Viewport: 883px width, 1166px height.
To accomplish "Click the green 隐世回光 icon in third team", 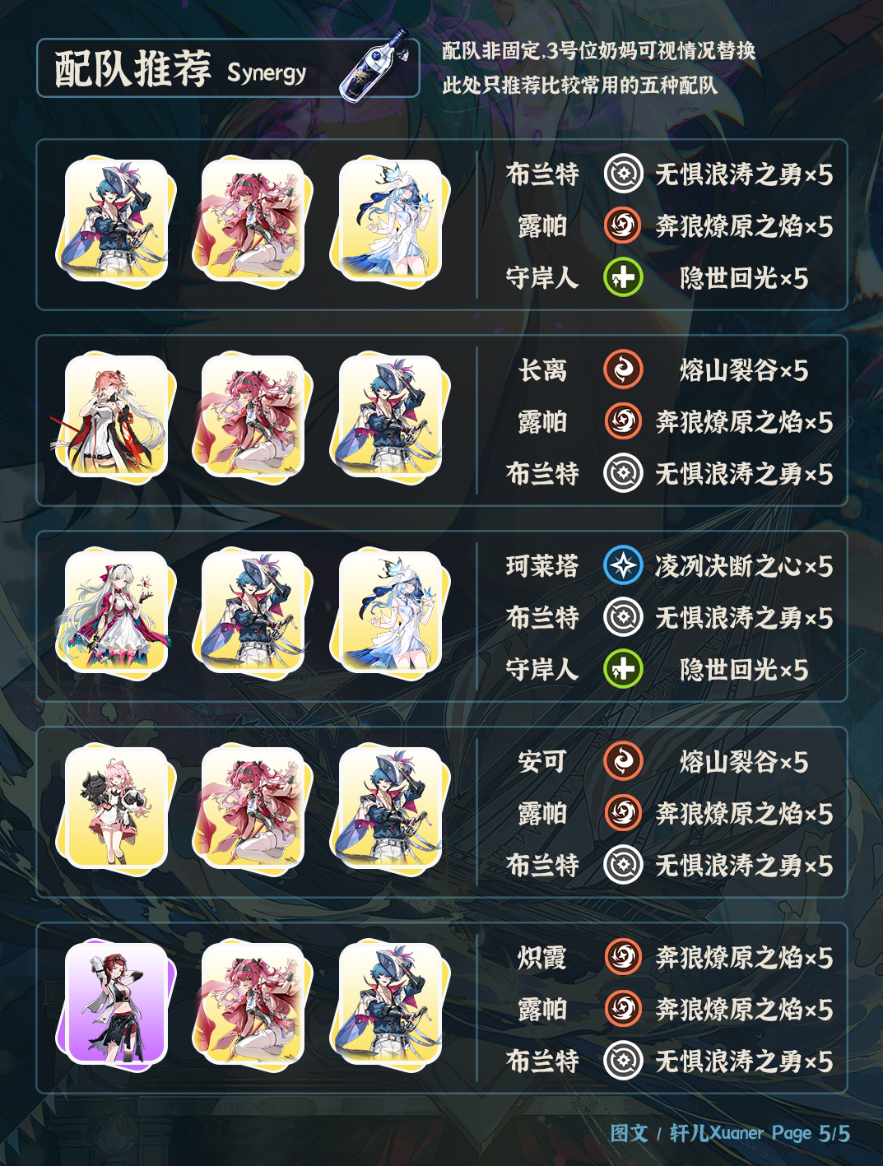I will click(623, 669).
